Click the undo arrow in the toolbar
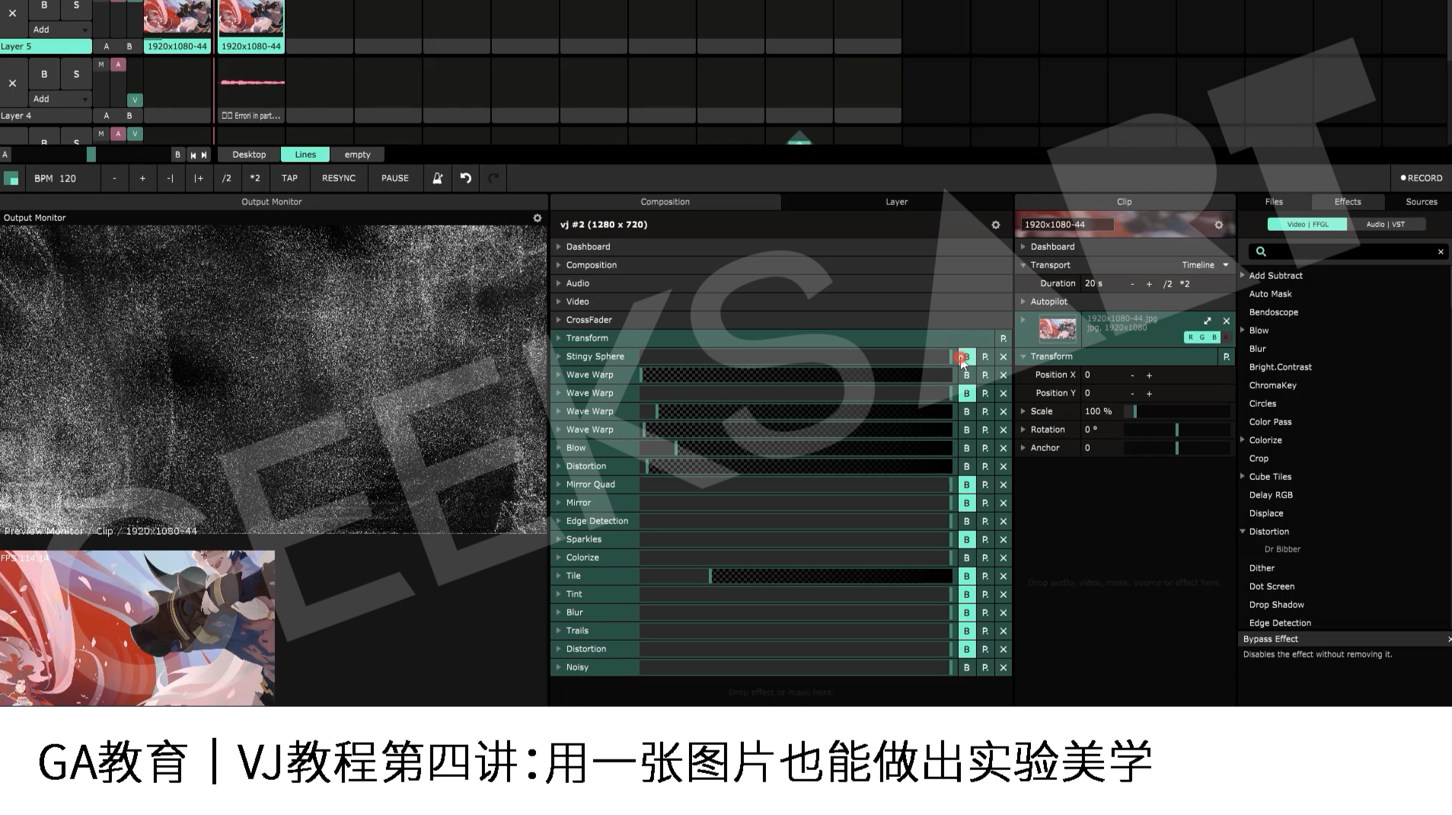Screen dimensions: 1452x815 pyautogui.click(x=466, y=178)
